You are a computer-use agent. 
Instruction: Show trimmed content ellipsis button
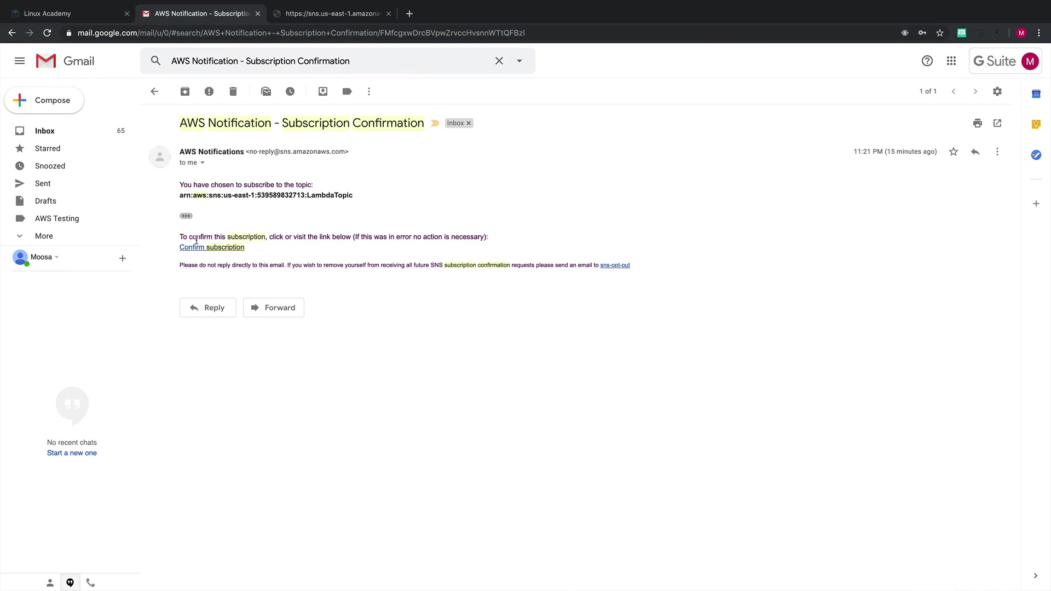click(186, 216)
